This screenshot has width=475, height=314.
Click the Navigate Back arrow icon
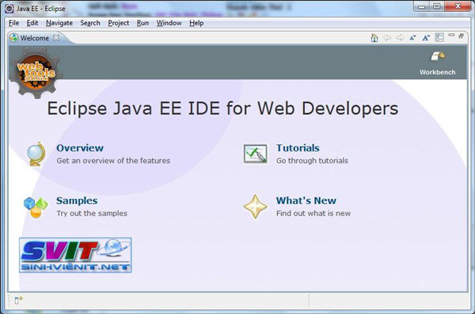(387, 37)
